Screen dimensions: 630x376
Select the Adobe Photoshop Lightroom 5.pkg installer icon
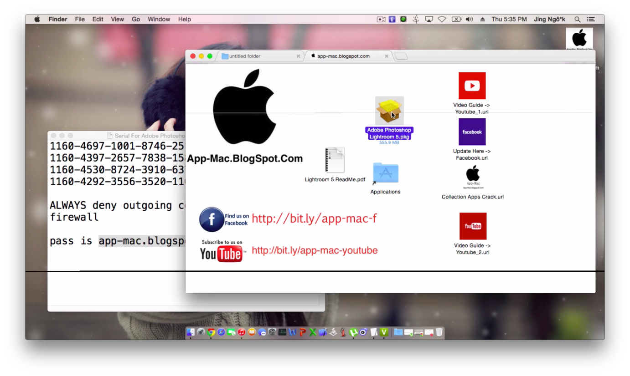pos(389,110)
